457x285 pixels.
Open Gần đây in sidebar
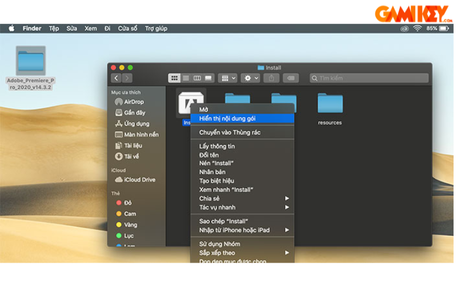click(x=130, y=112)
